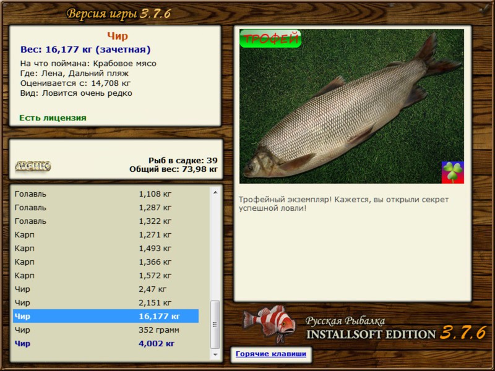
Task: Select highlighted Чир 16,177 кг row
Action: click(106, 316)
